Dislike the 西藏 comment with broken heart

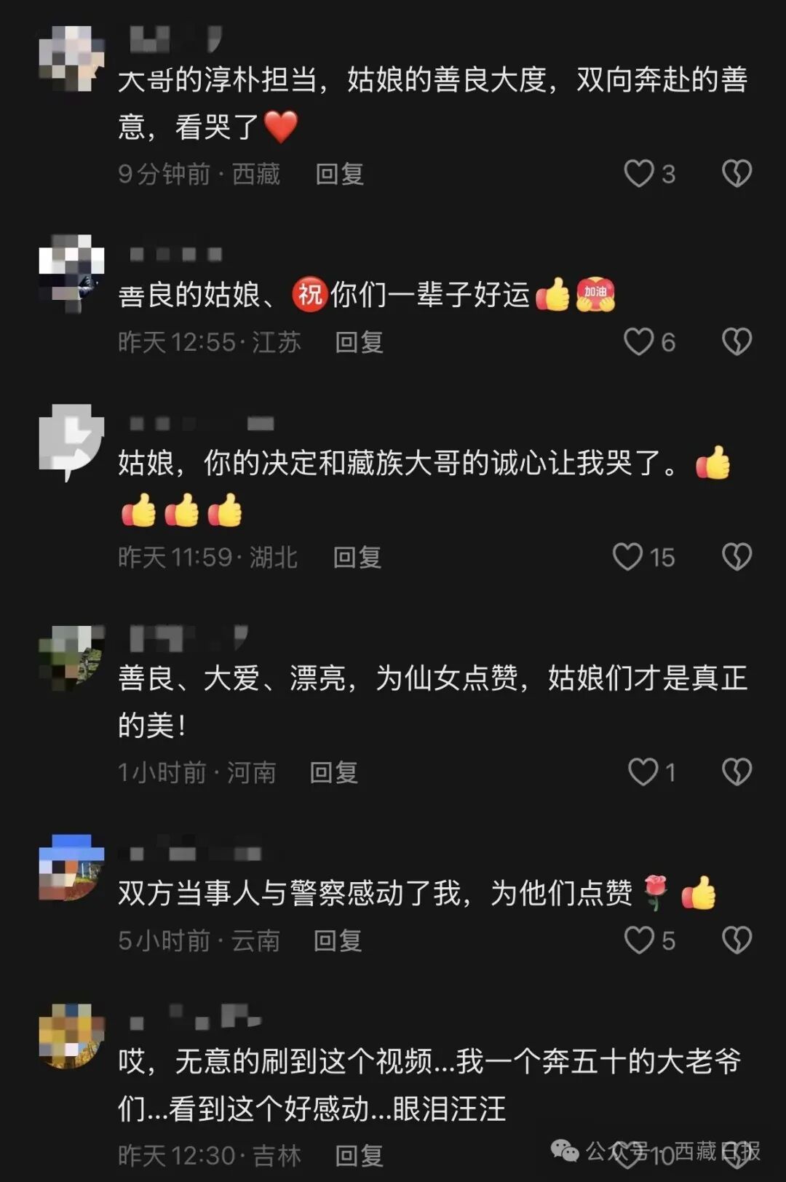tap(737, 173)
